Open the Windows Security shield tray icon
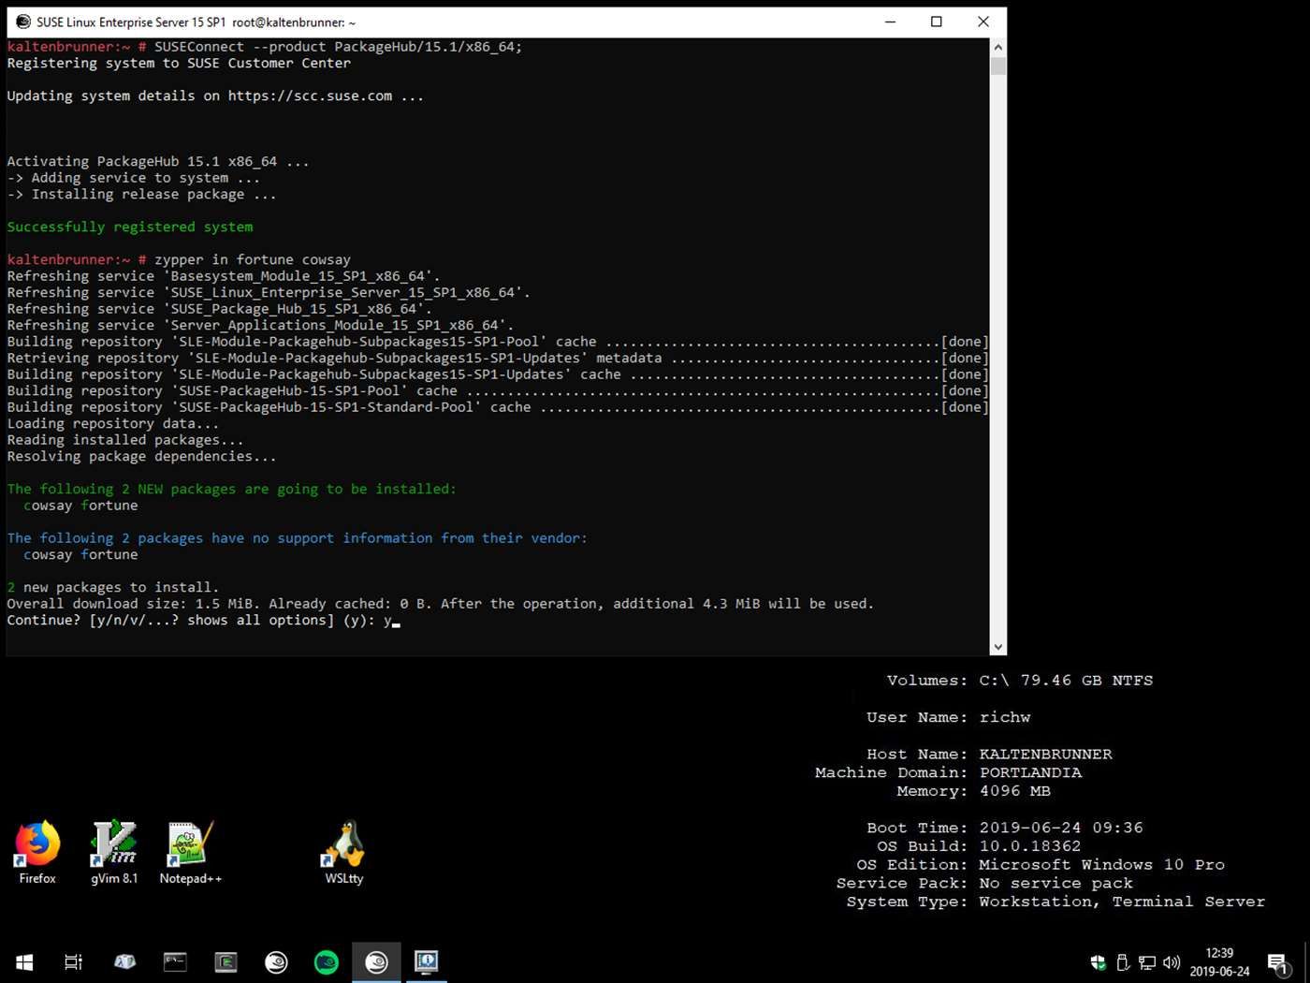 [x=1099, y=962]
